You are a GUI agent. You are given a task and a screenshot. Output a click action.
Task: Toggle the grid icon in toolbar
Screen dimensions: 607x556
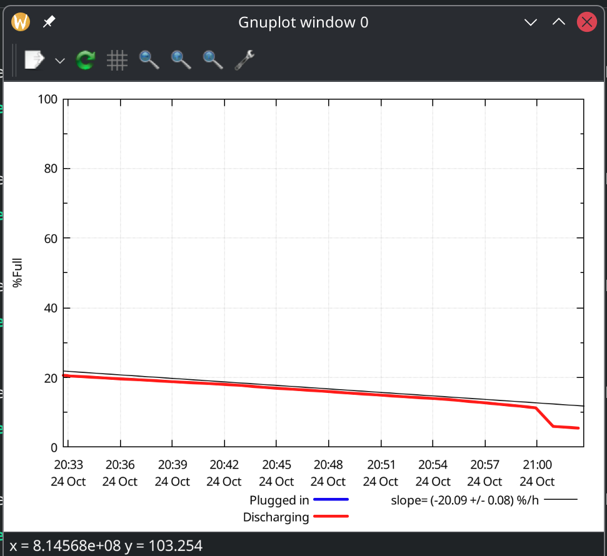[117, 60]
